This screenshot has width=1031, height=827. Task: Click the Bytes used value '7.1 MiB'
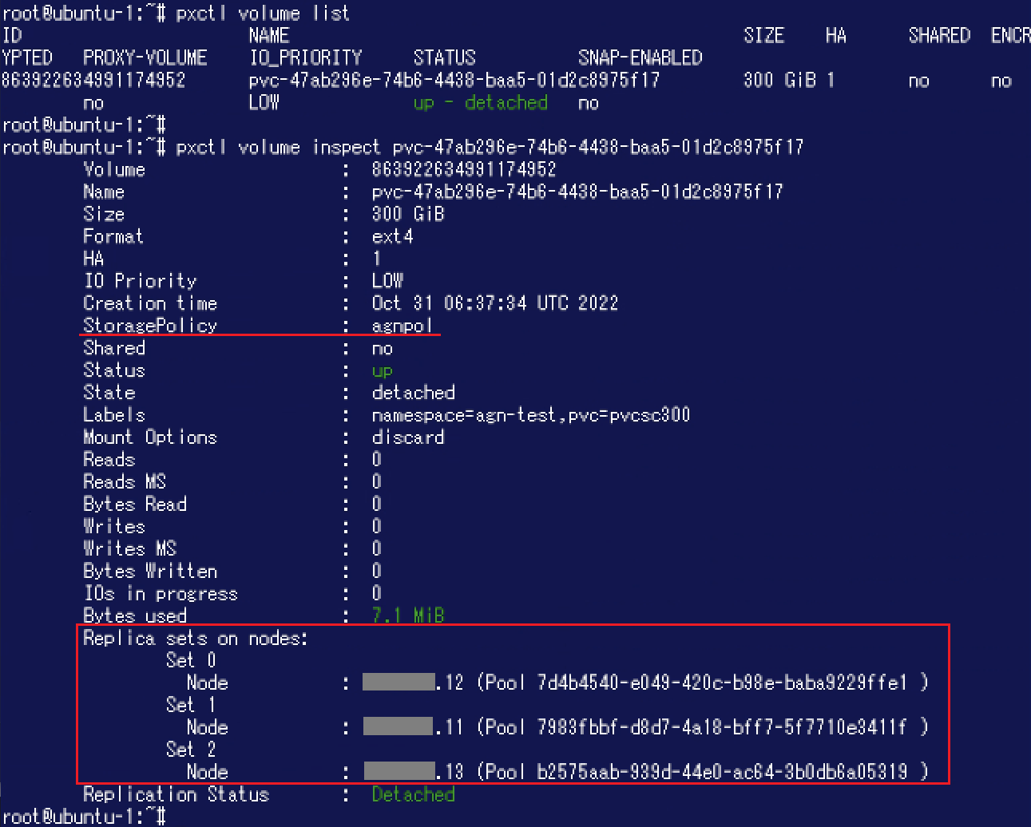(408, 615)
